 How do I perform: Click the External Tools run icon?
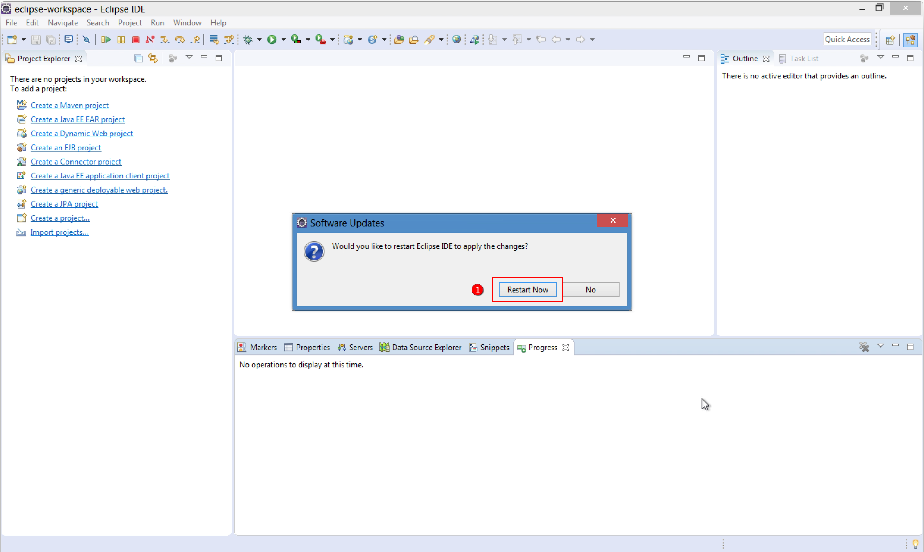coord(320,40)
